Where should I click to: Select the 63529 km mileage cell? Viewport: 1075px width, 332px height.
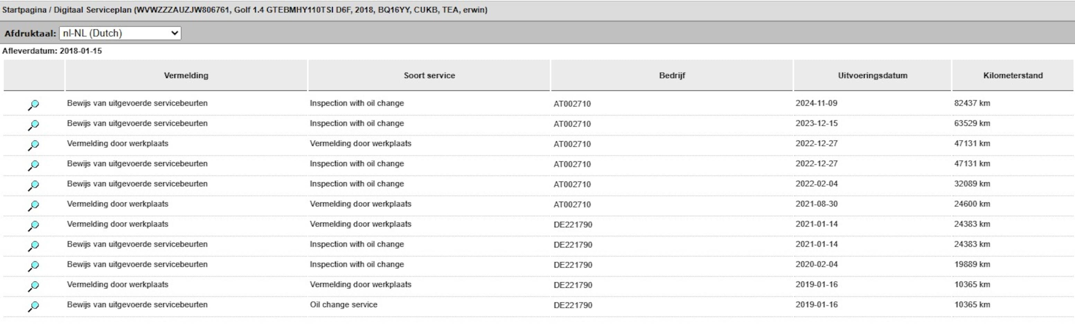pyautogui.click(x=972, y=123)
